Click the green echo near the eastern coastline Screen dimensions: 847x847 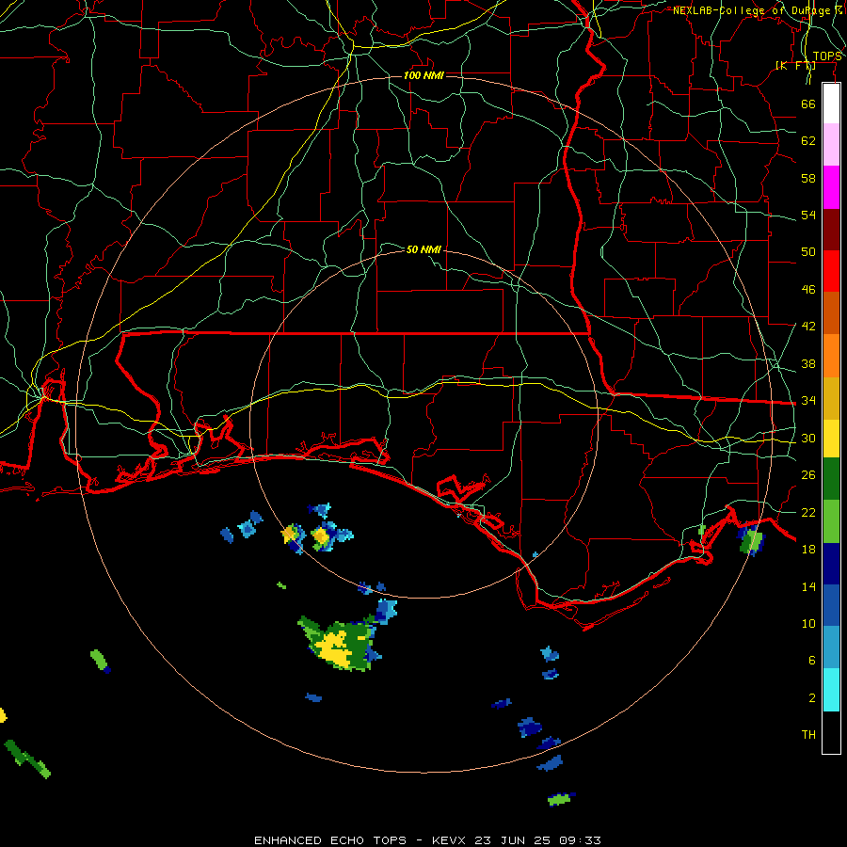(752, 542)
